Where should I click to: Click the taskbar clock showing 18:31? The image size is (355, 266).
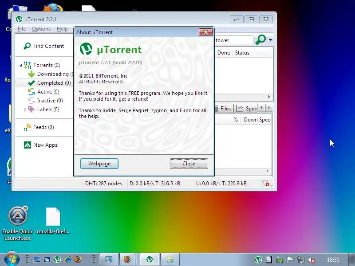tap(333, 260)
